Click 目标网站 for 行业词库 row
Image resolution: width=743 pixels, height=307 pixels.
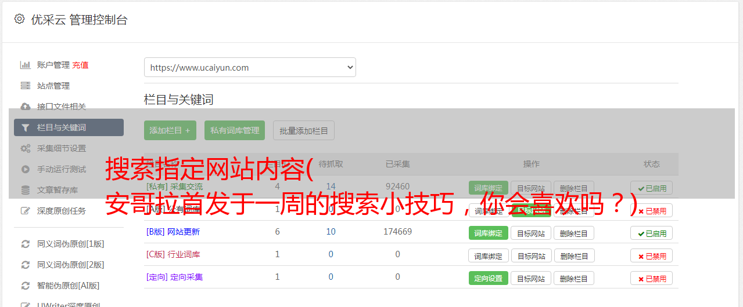[x=531, y=255]
